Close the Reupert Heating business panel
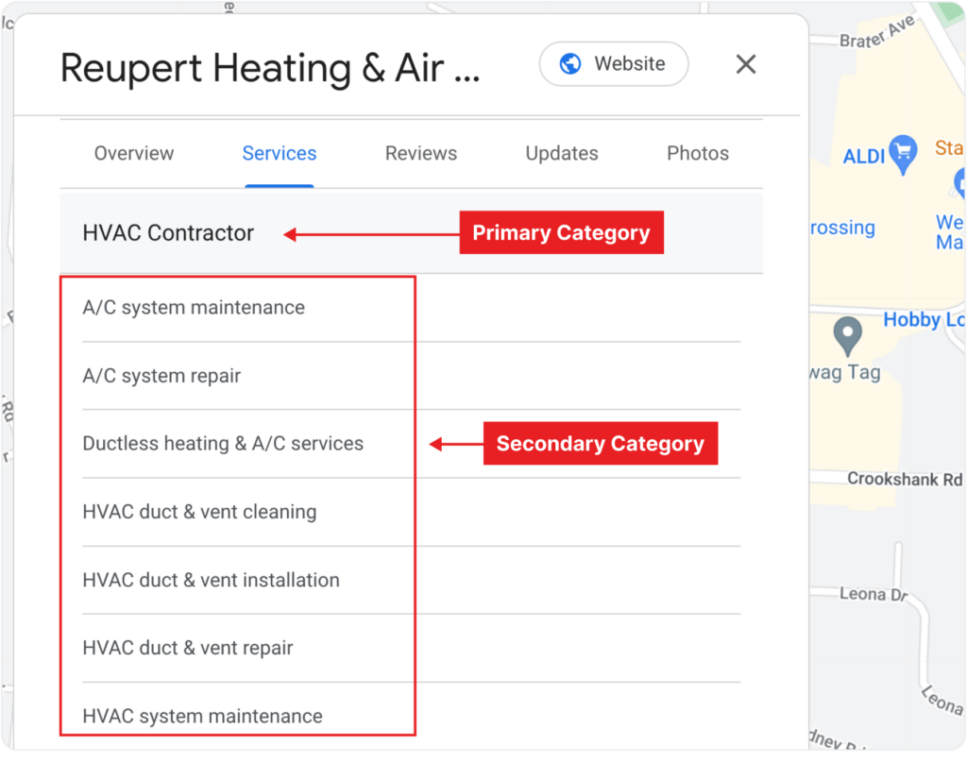Viewport: 967px width, 763px height. [746, 64]
